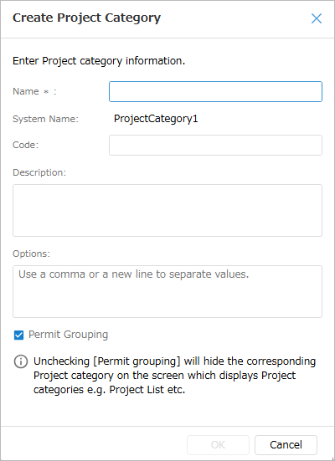Click the Unchecking Permit grouping help text

point(174,376)
